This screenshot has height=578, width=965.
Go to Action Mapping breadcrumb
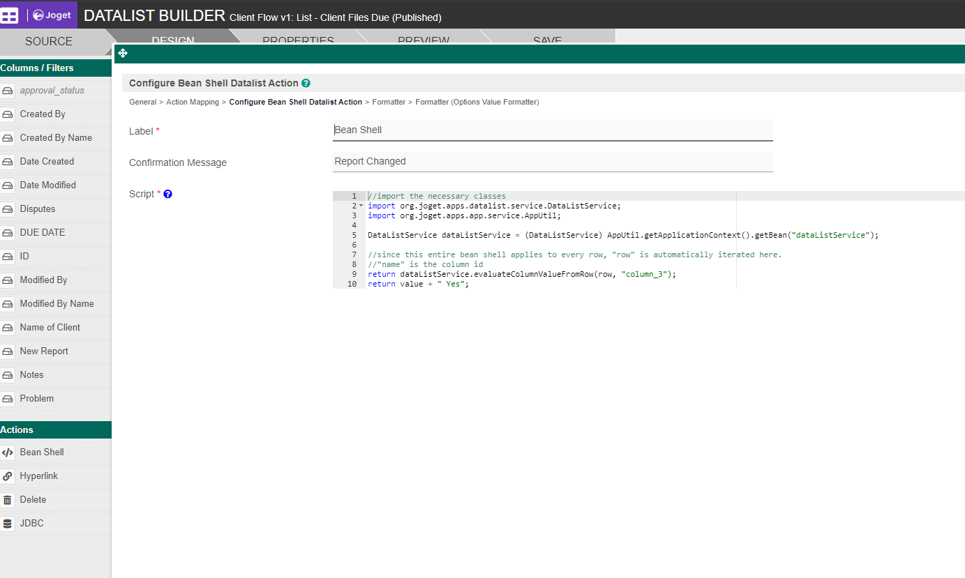193,102
